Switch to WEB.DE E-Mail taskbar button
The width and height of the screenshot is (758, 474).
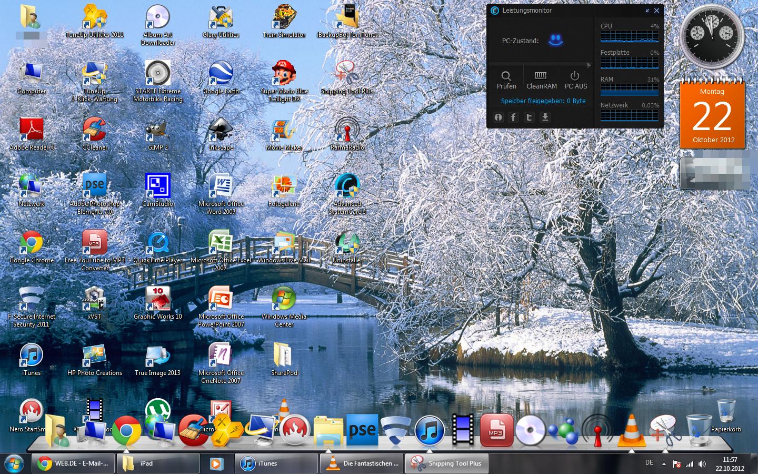(x=72, y=463)
